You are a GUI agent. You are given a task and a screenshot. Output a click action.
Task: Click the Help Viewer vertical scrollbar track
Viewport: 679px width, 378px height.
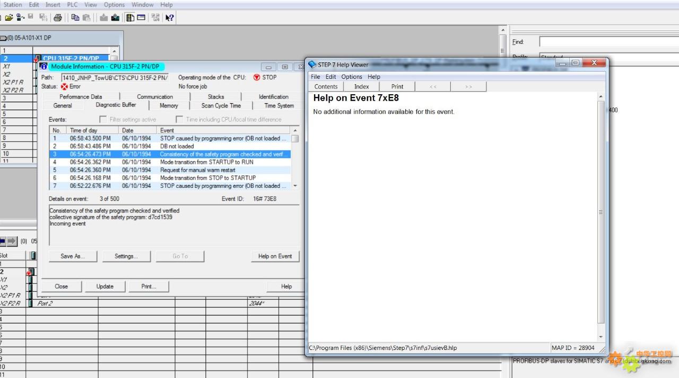pos(600,217)
